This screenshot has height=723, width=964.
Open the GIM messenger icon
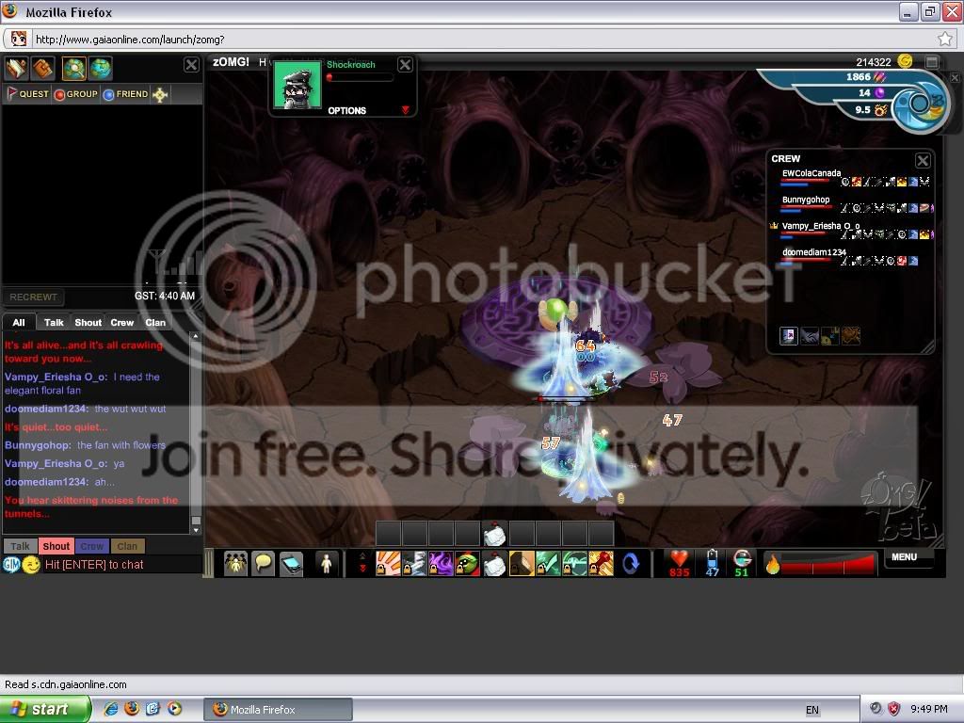pos(11,565)
